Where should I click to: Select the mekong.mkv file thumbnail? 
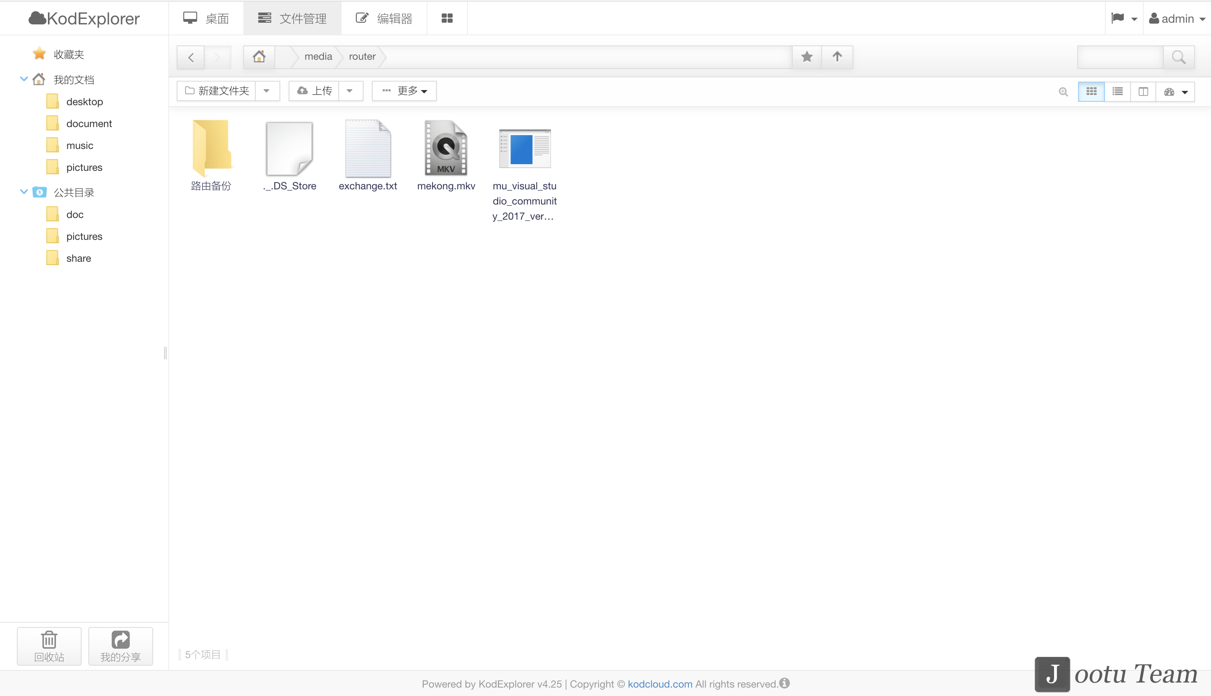point(446,148)
